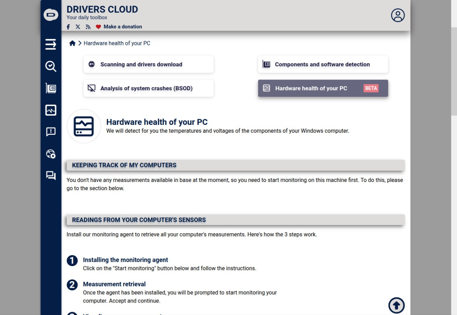Select Hardware health of your PC button
Viewport: 457px width, 315px height.
point(323,88)
